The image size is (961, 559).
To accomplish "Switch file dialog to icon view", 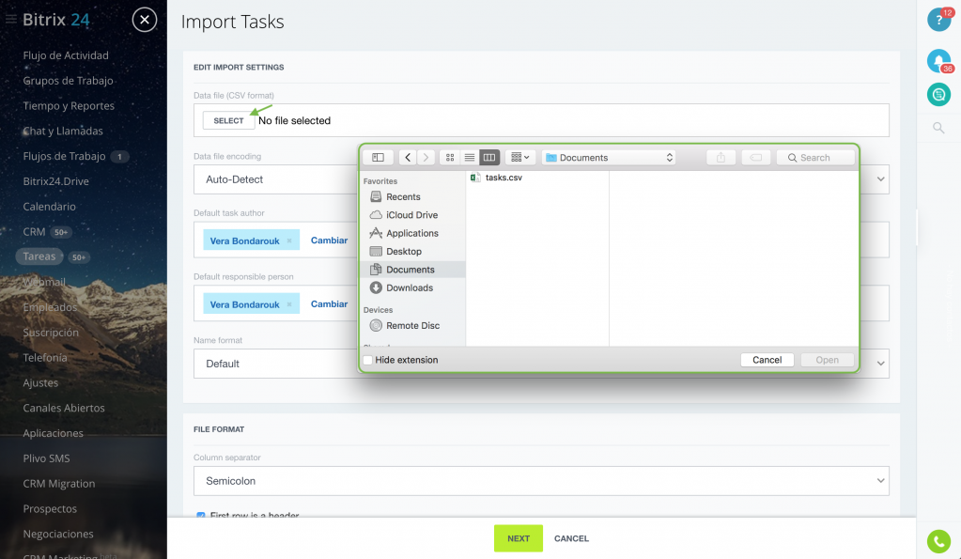I will [450, 158].
